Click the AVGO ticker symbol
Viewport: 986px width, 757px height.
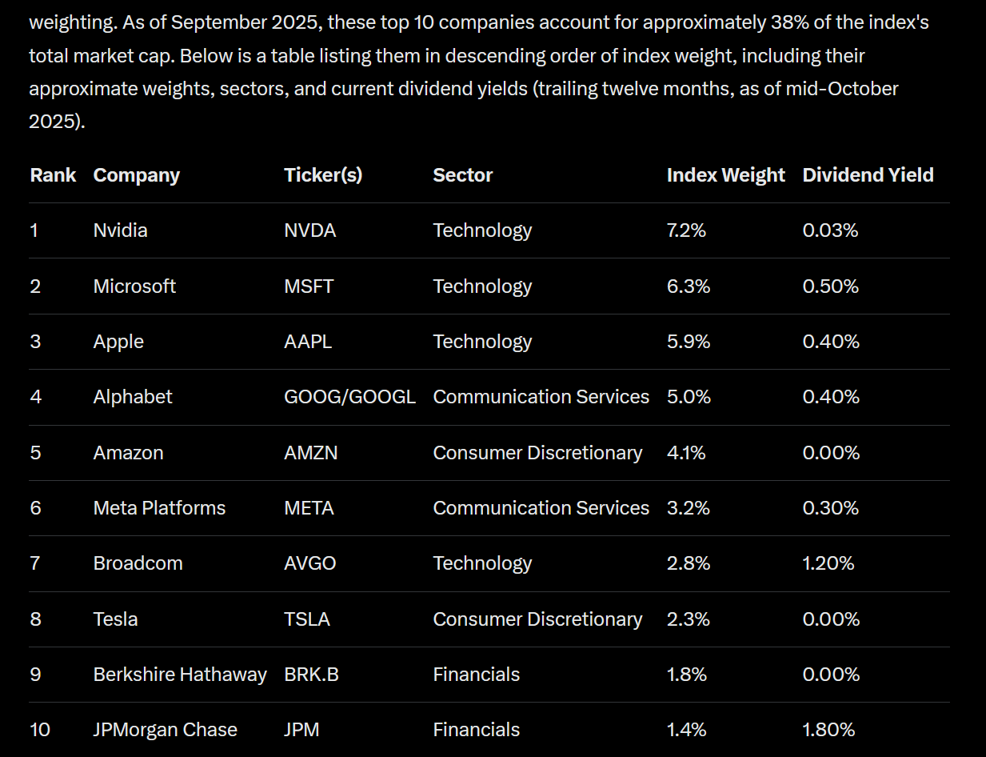pos(310,563)
